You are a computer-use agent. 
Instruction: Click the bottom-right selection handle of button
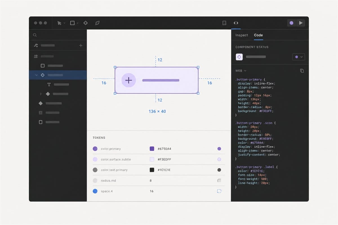coord(198,93)
